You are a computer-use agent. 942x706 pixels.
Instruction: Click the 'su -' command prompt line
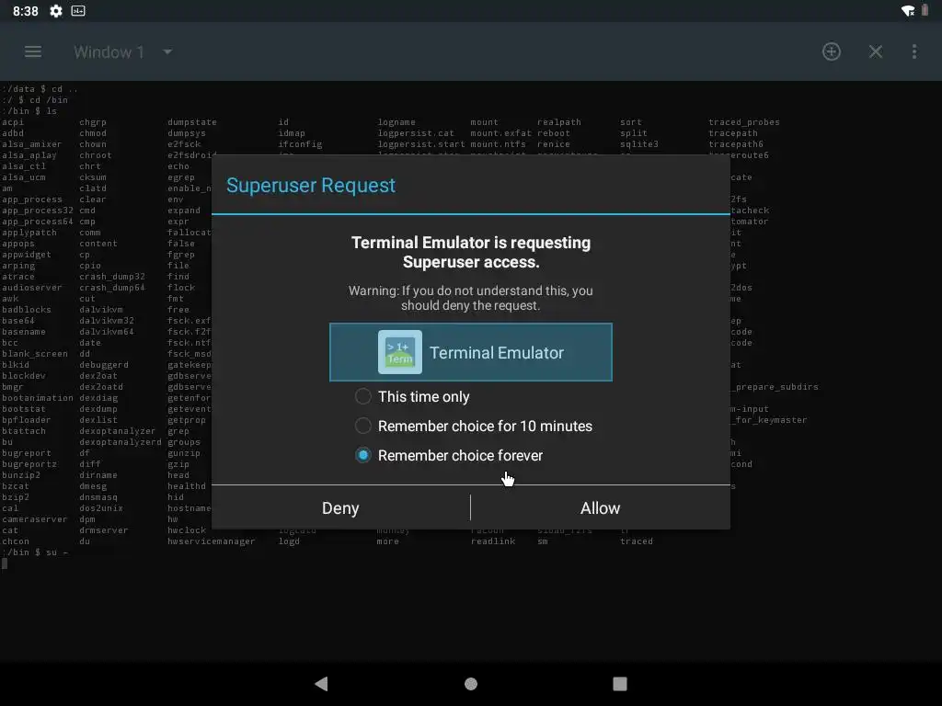click(36, 552)
